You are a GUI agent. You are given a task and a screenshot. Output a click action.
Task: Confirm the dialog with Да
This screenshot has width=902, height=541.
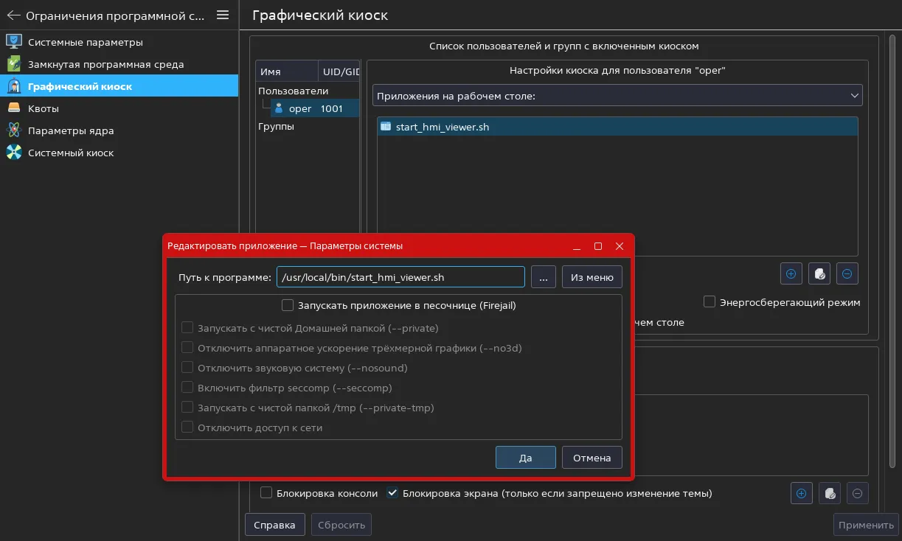[526, 458]
